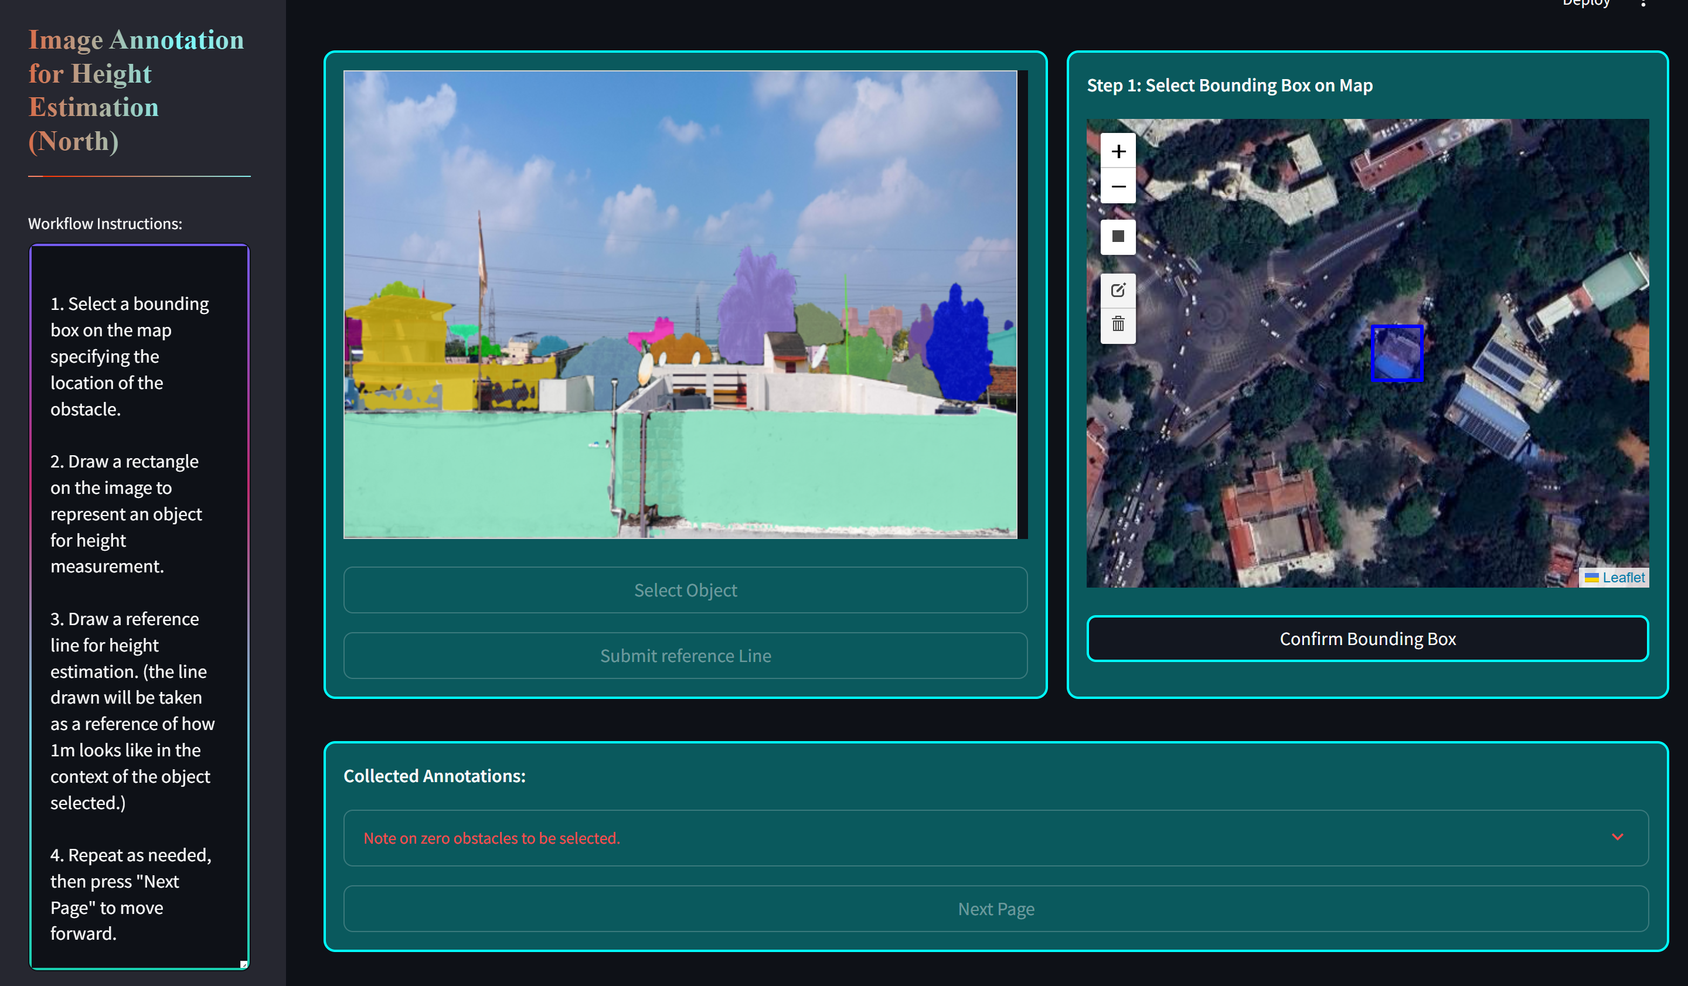Click the edit layers icon on map
The width and height of the screenshot is (1688, 986).
click(x=1118, y=291)
